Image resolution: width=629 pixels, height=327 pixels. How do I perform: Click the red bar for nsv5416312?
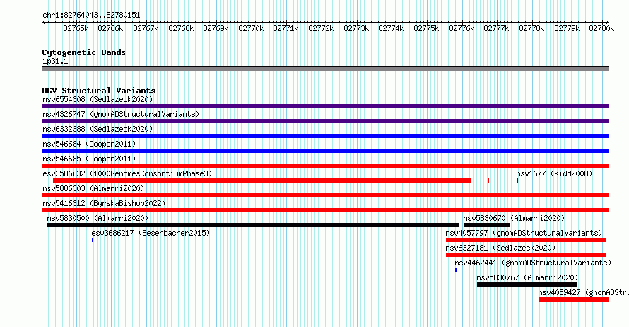click(x=325, y=210)
